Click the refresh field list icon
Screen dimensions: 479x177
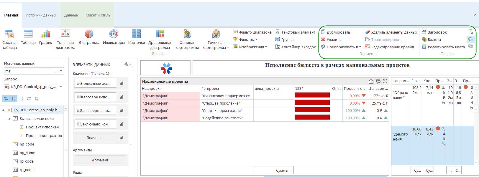click(x=29, y=99)
